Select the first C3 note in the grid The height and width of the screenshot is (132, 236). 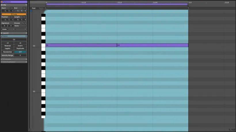[81, 45]
